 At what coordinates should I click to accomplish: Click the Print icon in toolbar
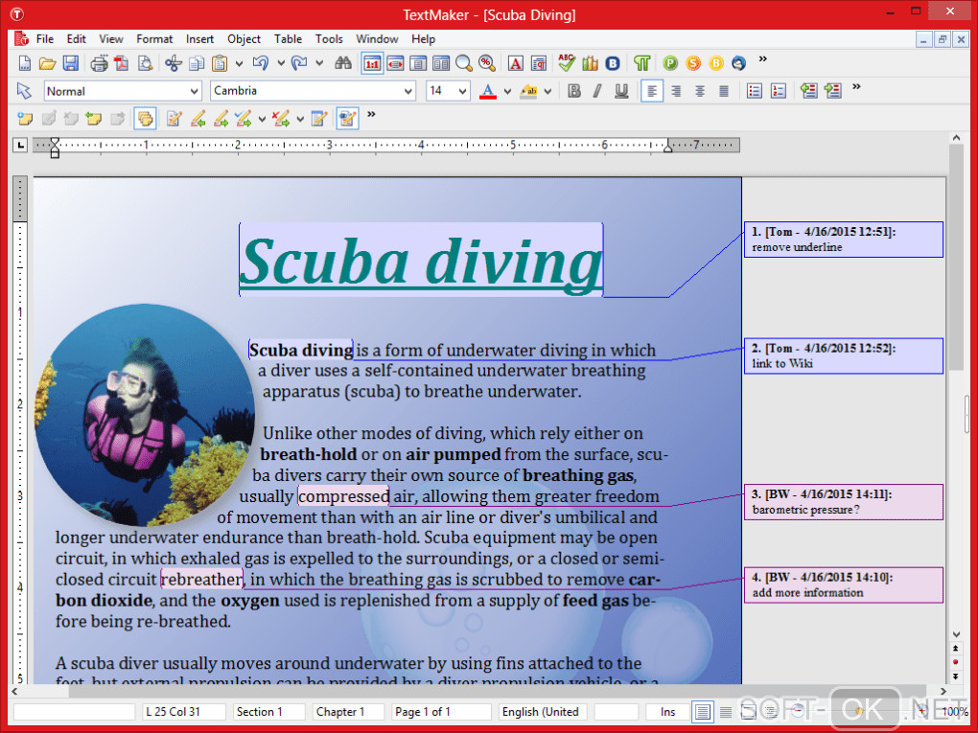(x=99, y=63)
